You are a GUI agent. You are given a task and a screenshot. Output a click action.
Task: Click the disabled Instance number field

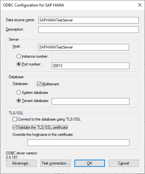pyautogui.click(x=90, y=57)
